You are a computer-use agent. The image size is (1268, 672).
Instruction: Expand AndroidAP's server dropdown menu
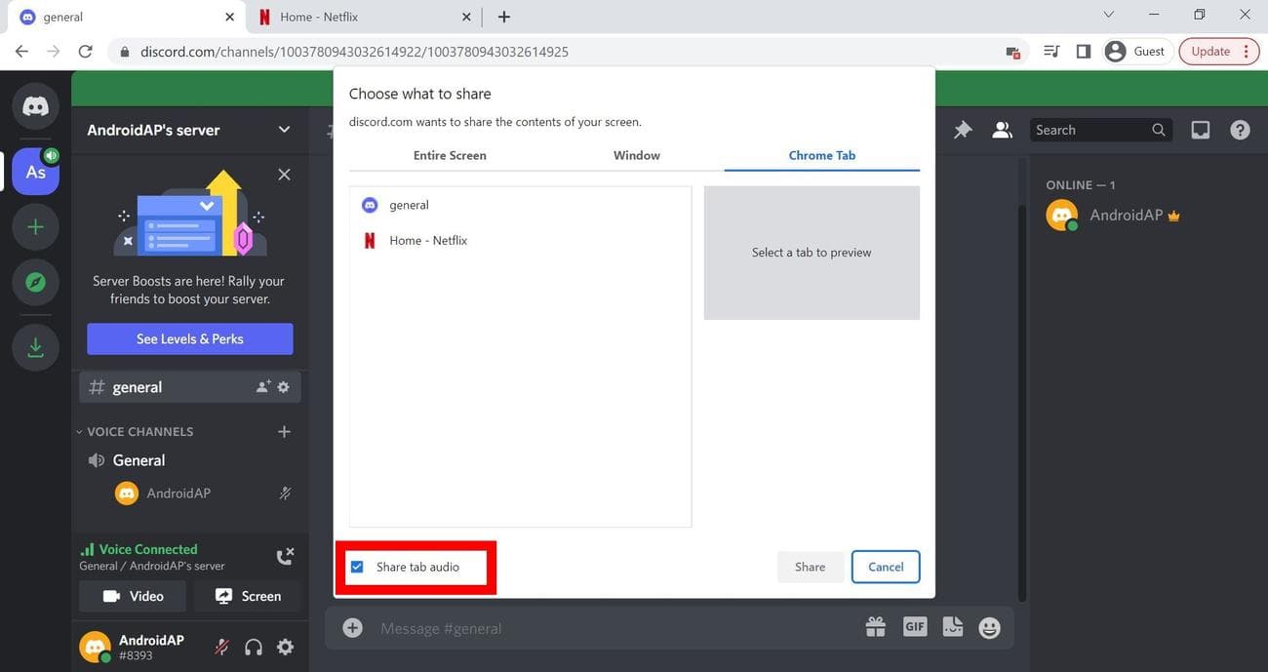pyautogui.click(x=284, y=130)
